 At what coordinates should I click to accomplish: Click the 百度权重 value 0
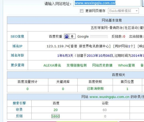(72, 36)
